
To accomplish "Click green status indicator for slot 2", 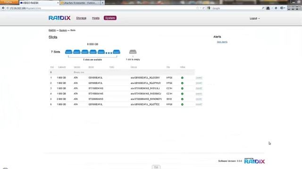I will (x=182, y=83).
